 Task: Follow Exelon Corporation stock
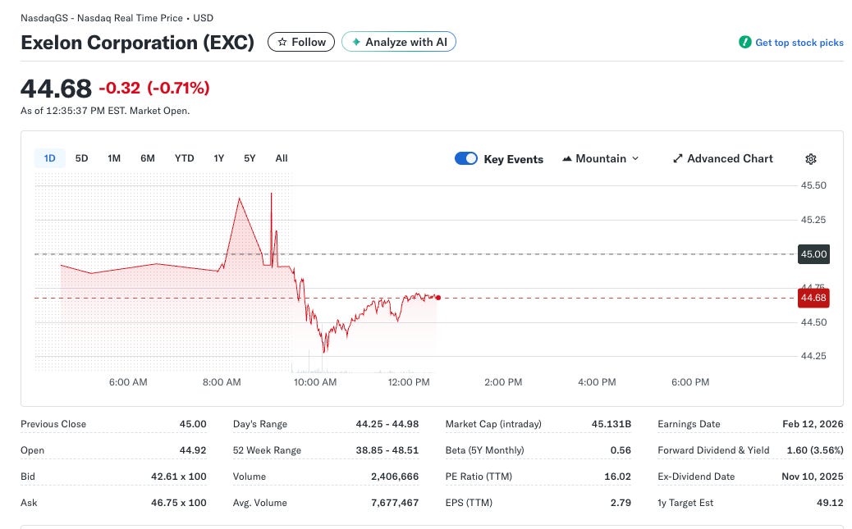tap(301, 42)
